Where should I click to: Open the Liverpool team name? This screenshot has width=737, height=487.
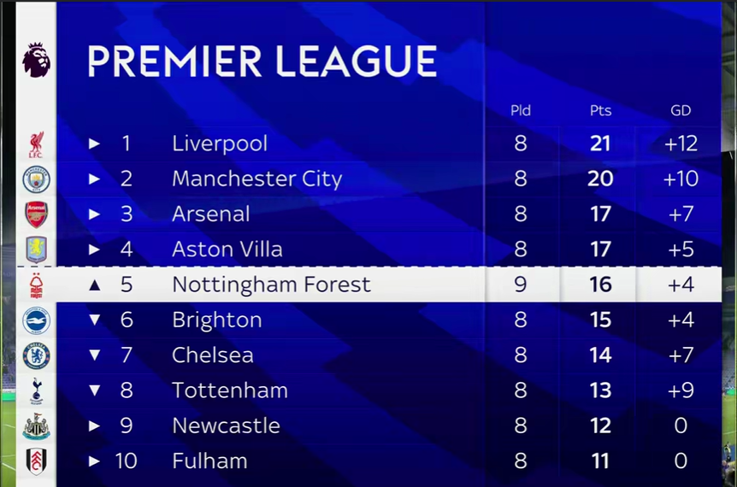220,144
